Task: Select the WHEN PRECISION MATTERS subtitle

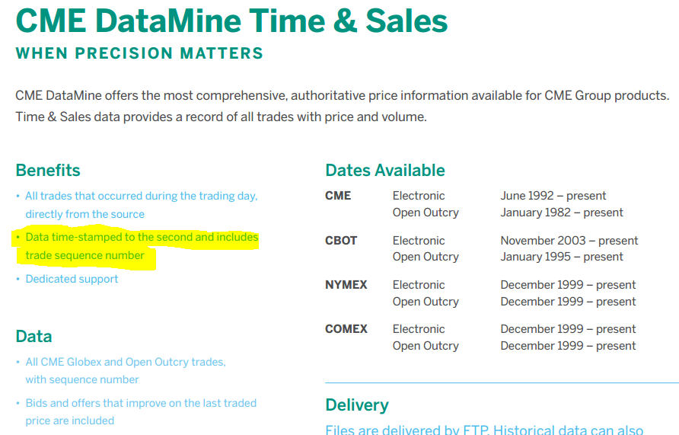Action: [139, 53]
